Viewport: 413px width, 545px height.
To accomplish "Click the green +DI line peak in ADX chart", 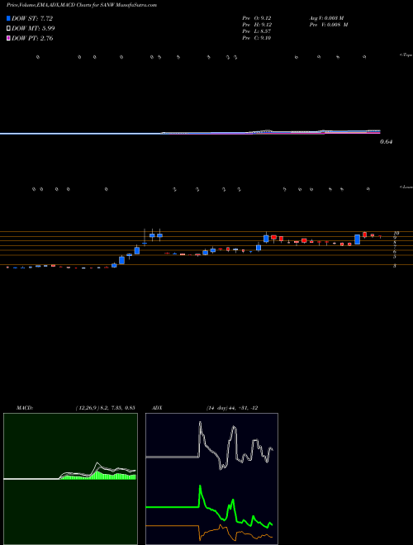I will (x=200, y=486).
